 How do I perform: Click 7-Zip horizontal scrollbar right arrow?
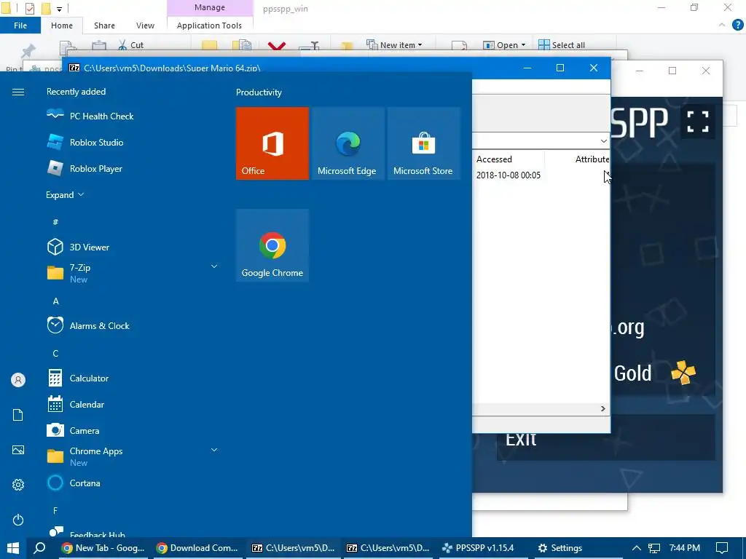pyautogui.click(x=602, y=409)
